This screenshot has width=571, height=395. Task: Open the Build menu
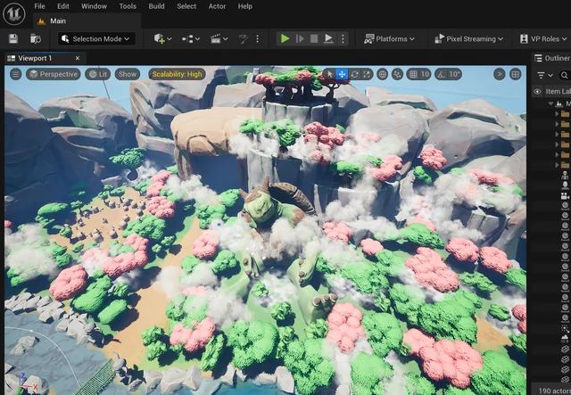pos(156,6)
